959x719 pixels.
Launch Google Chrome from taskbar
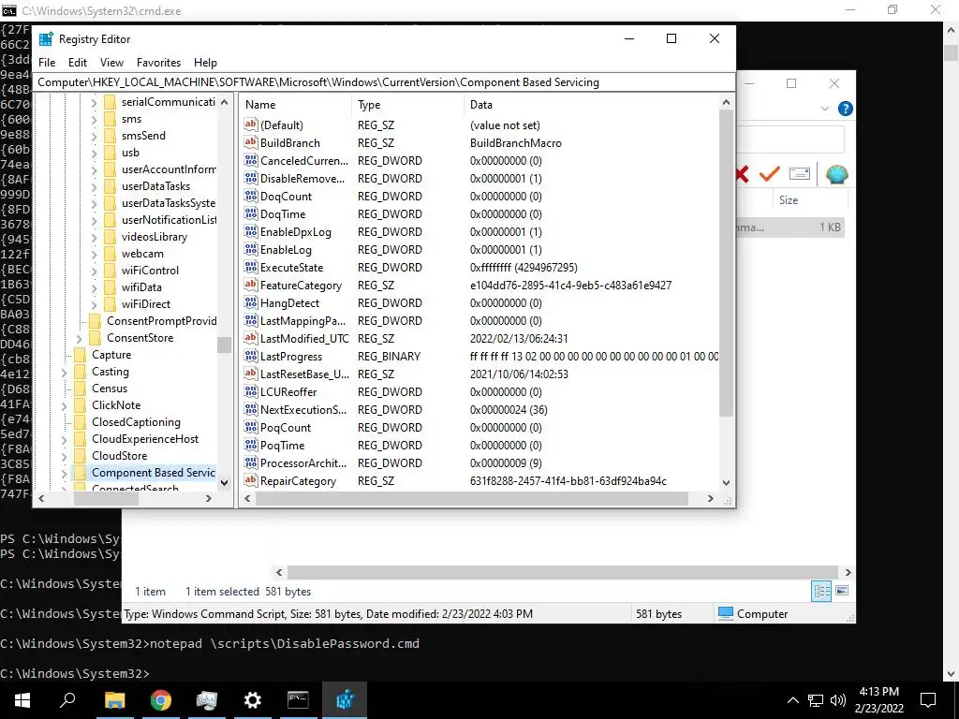click(x=160, y=700)
